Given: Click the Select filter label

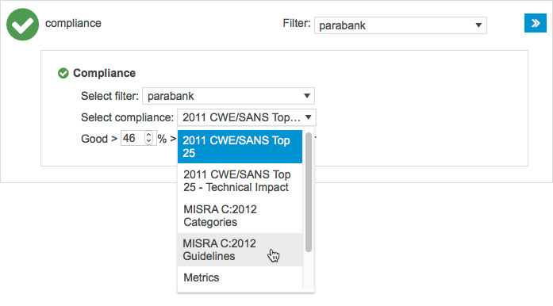Looking at the screenshot, I should coord(109,96).
